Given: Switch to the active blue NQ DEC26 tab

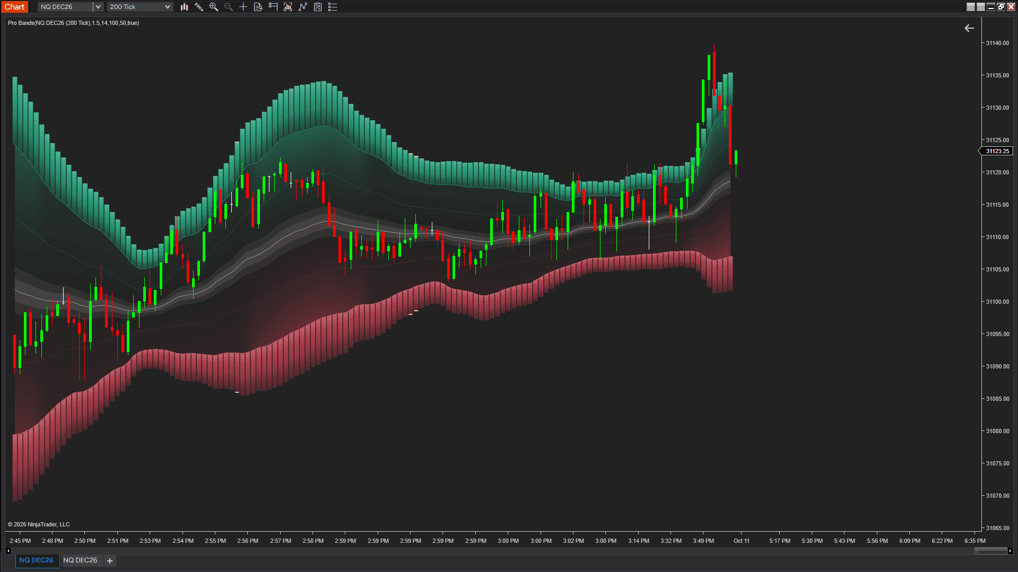Looking at the screenshot, I should pos(37,560).
